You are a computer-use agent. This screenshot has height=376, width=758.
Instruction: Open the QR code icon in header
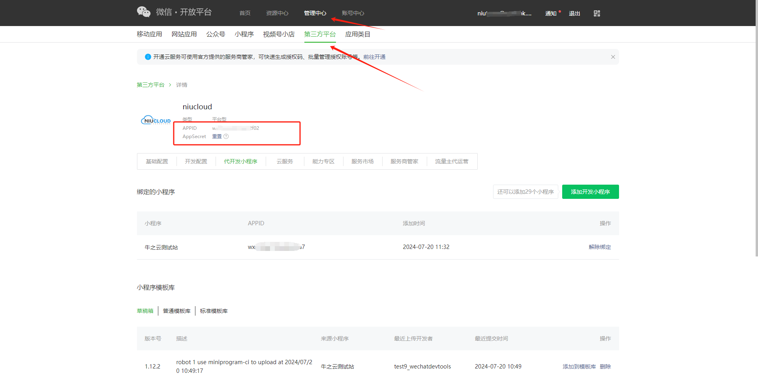(597, 13)
